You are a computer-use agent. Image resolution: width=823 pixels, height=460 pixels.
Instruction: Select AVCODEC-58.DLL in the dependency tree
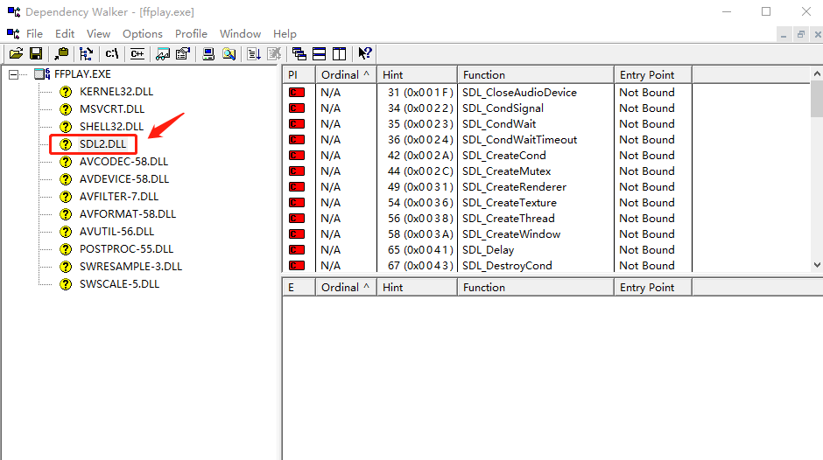pyautogui.click(x=123, y=162)
